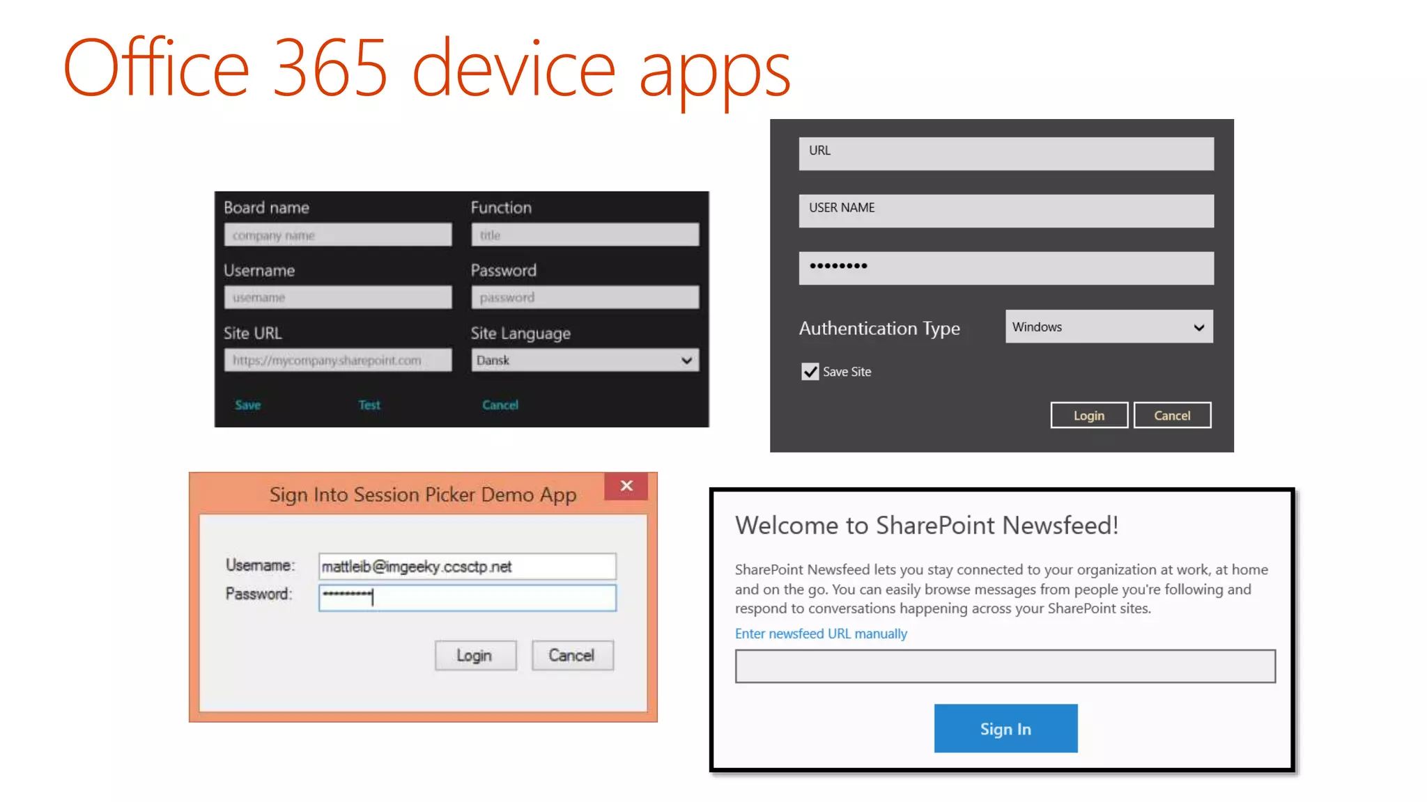Open the Authentication Type Windows dropdown

(x=1109, y=327)
